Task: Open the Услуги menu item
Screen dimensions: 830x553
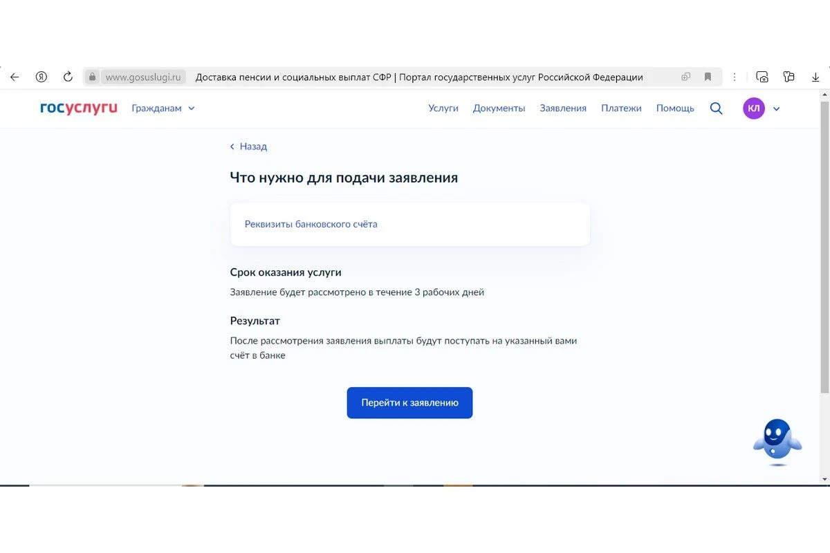Action: click(x=443, y=109)
